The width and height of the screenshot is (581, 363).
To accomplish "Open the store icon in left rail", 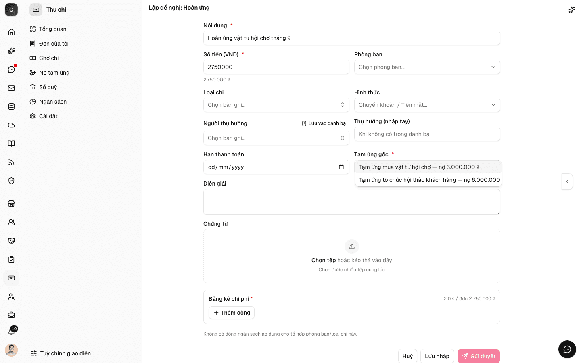I will tap(11, 204).
